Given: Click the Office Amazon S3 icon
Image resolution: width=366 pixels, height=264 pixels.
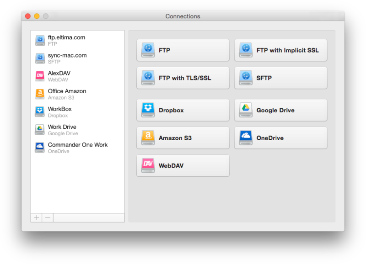Looking at the screenshot, I should point(40,94).
